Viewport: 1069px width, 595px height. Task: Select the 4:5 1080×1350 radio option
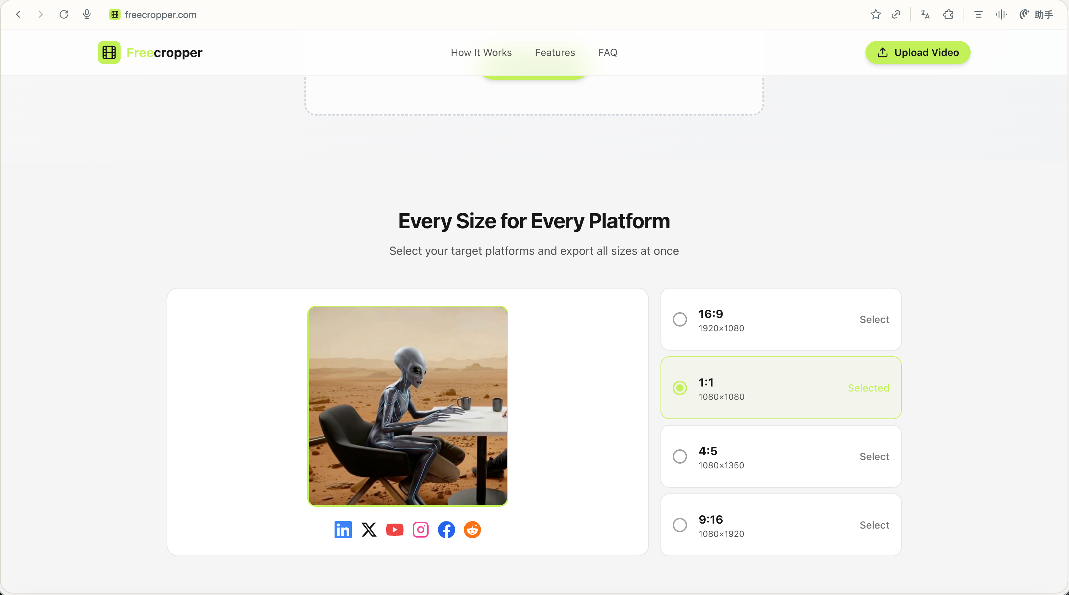pyautogui.click(x=680, y=456)
